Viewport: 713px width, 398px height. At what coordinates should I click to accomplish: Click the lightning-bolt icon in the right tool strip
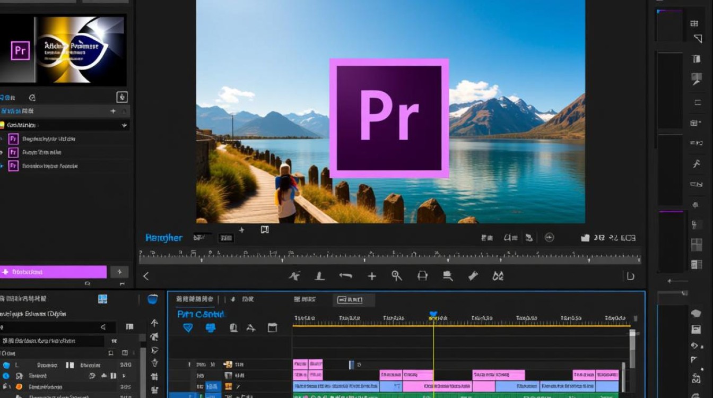(697, 164)
